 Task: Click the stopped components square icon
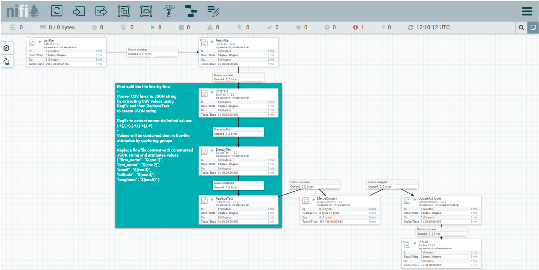(x=181, y=27)
